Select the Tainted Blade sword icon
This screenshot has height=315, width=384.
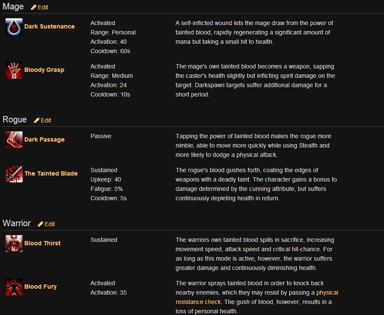[14, 174]
